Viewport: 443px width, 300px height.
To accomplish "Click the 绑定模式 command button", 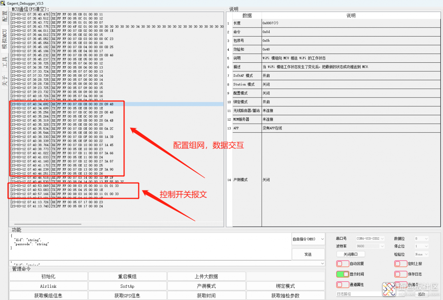I will 286,286.
